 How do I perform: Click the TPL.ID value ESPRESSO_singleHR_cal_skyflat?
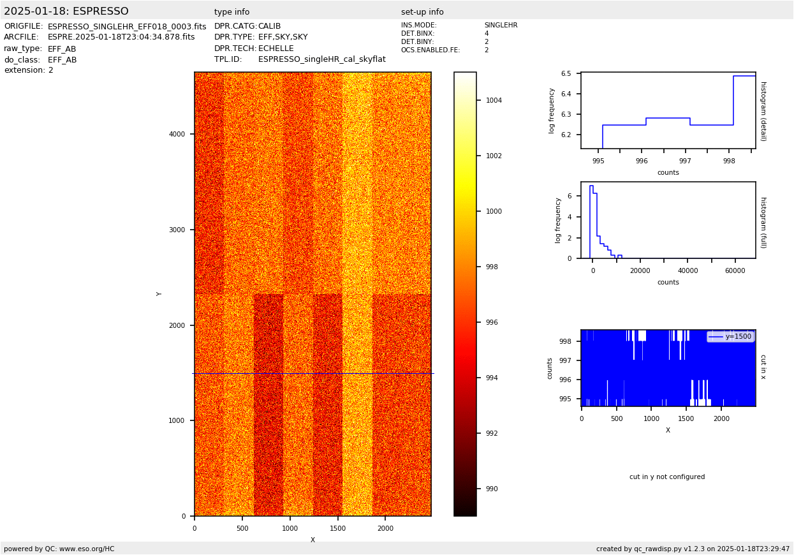pos(321,59)
